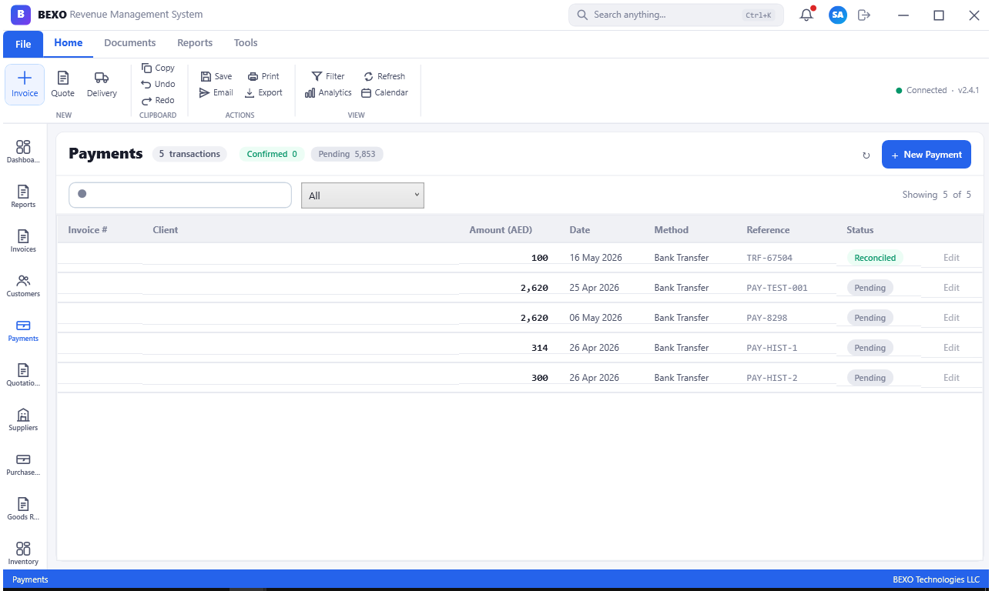Open the File menu
This screenshot has width=992, height=591.
point(23,44)
